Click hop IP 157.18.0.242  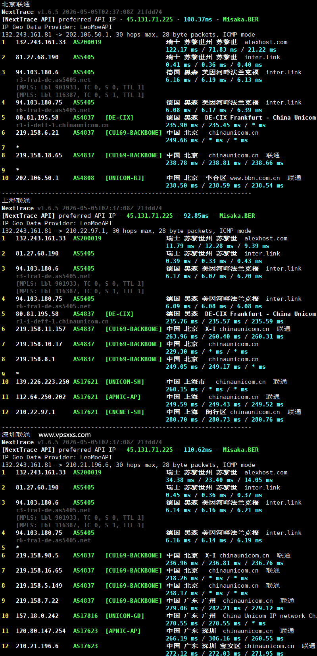point(37,616)
